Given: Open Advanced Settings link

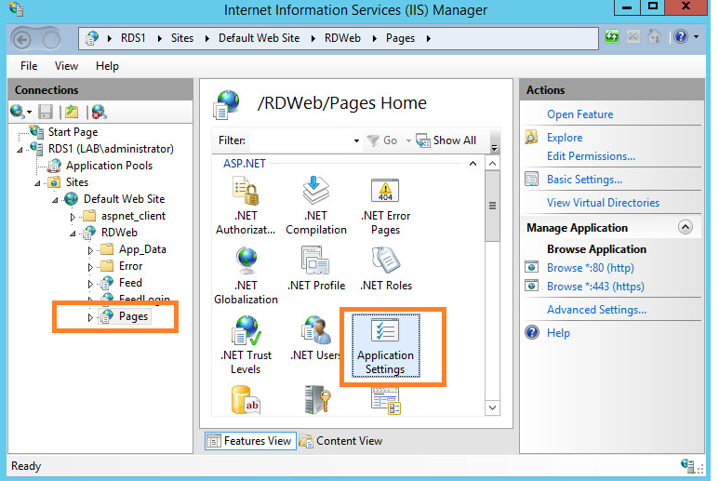Looking at the screenshot, I should click(596, 310).
